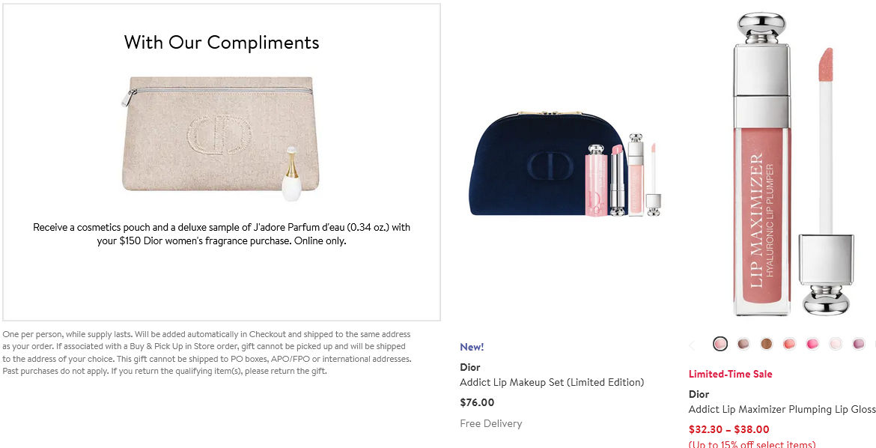Image resolution: width=876 pixels, height=448 pixels.
Task: Click Dior brand above Lip Maximizer gloss
Action: click(699, 394)
